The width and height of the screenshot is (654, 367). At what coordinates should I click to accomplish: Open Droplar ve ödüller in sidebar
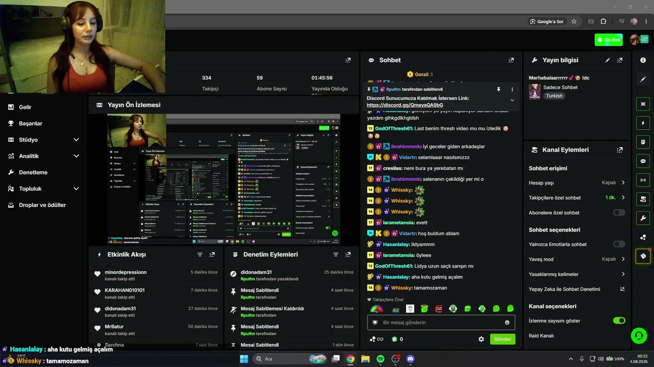click(42, 205)
